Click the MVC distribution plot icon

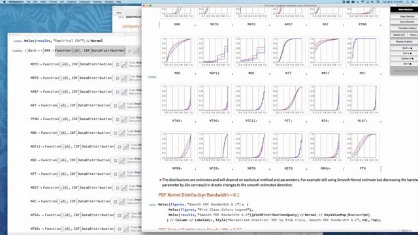(122, 202)
